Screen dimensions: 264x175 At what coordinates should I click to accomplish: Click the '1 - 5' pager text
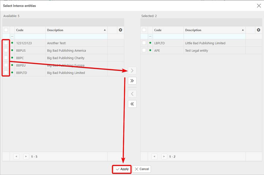click(x=34, y=157)
